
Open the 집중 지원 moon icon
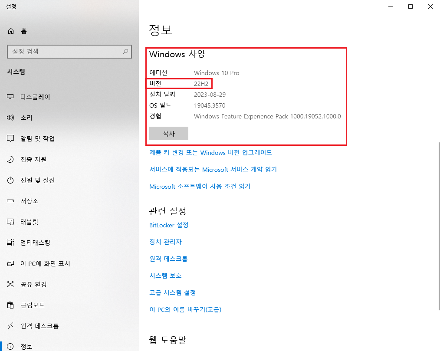10,159
